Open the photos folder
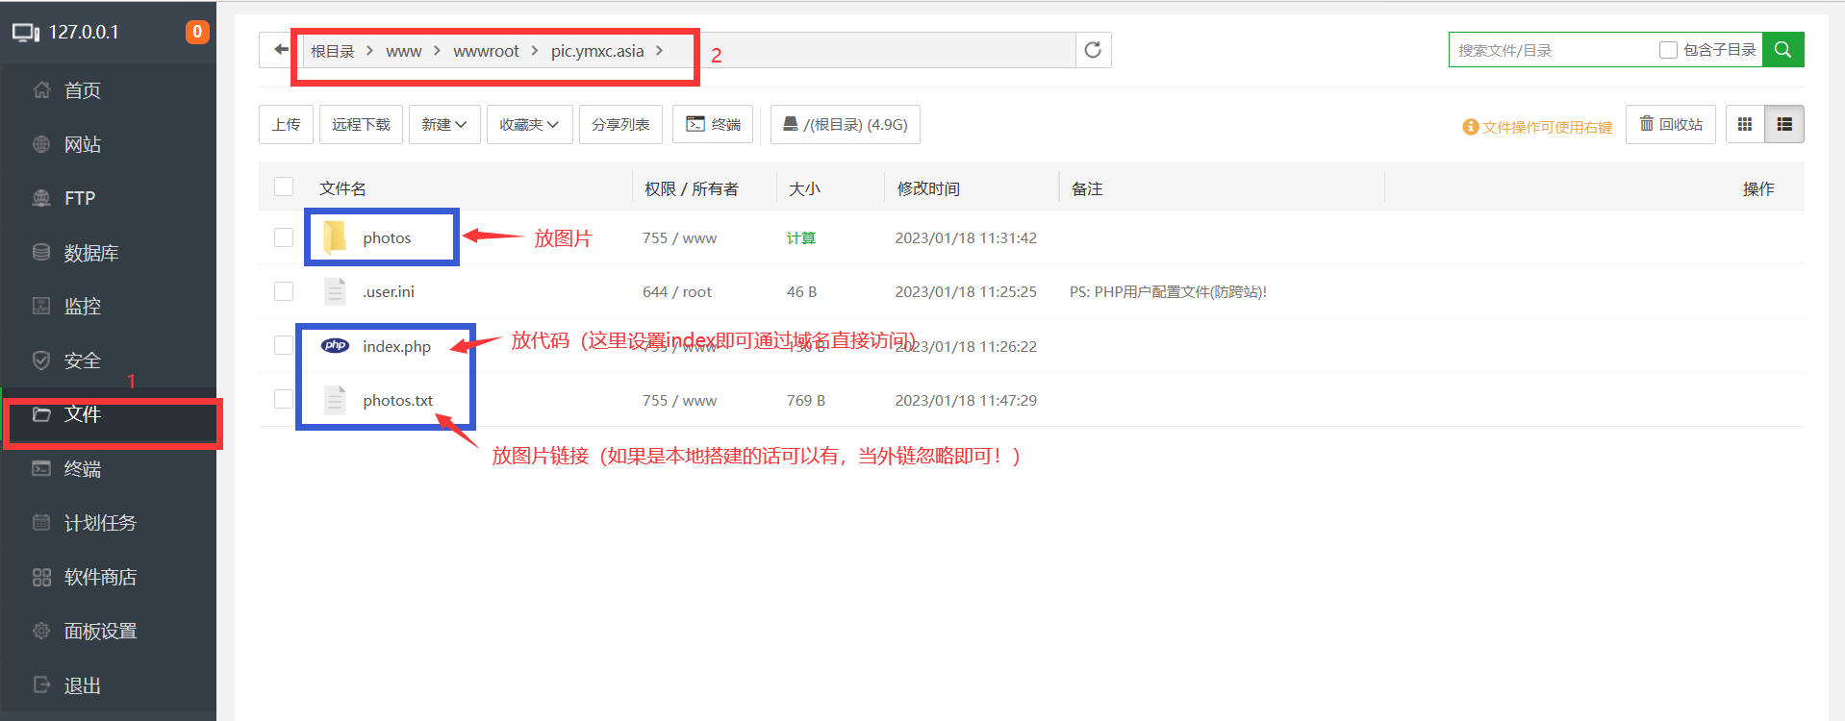1845x721 pixels. point(387,238)
